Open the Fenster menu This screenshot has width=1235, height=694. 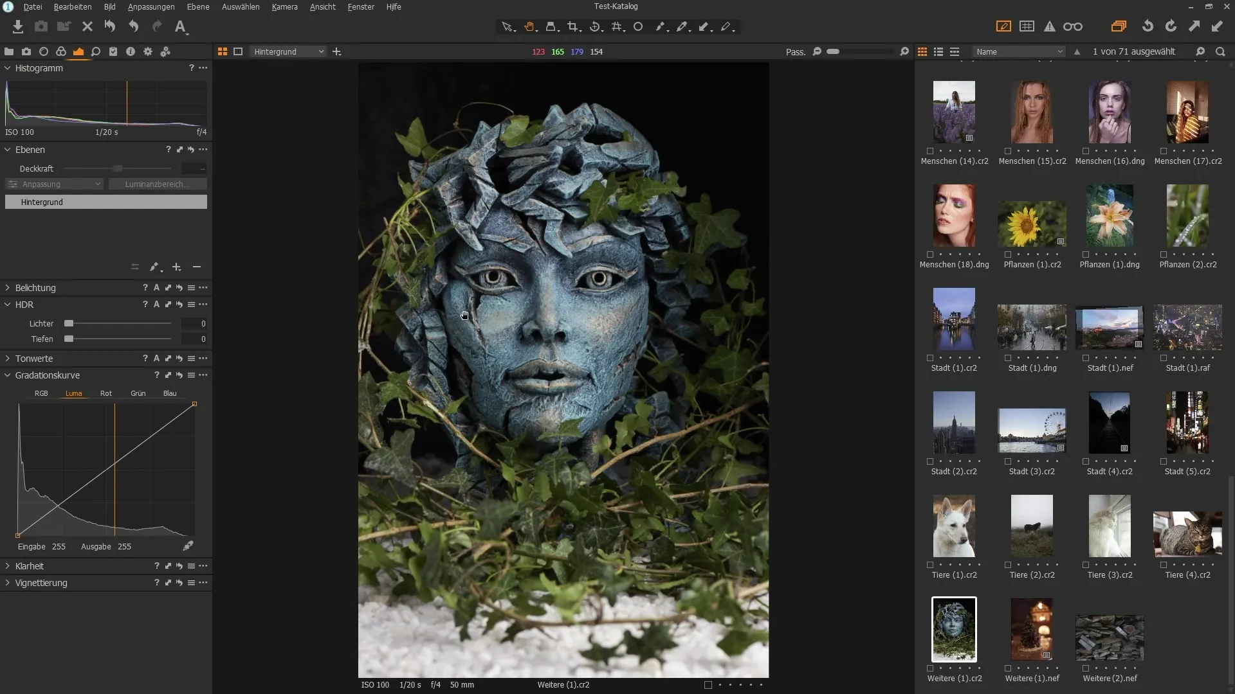point(361,6)
